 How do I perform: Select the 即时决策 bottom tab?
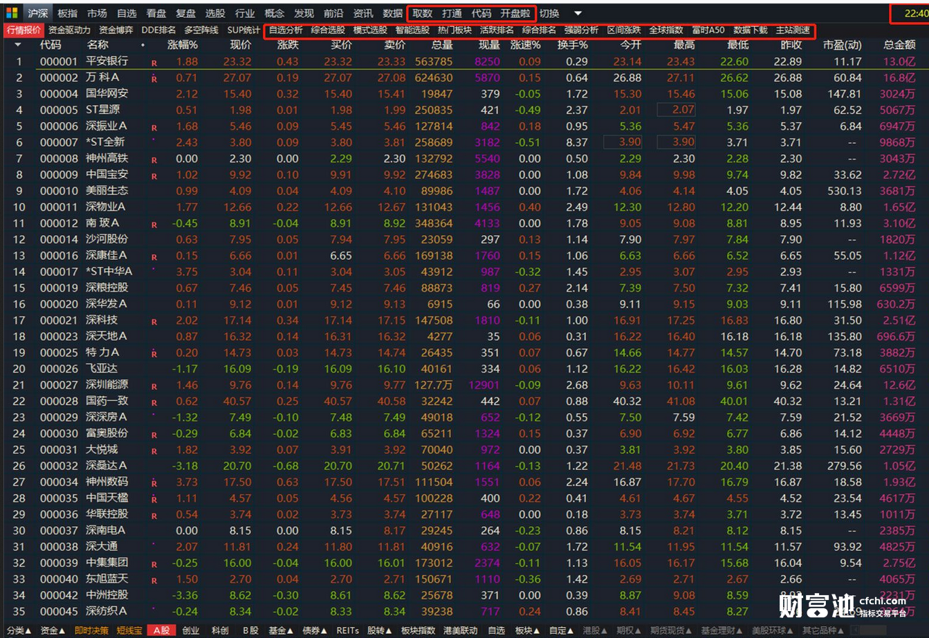tap(91, 630)
